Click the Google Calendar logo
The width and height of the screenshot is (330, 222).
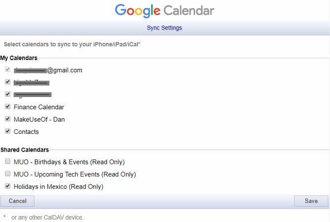[x=165, y=10]
